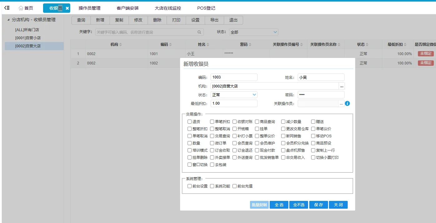This screenshot has width=436, height=223.
Task: Click the 密码 input field in dialog
Action: tap(321, 95)
